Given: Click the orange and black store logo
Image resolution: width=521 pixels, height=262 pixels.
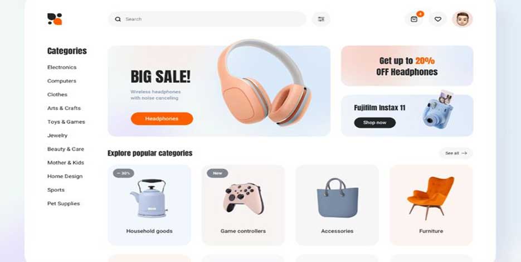Looking at the screenshot, I should pyautogui.click(x=55, y=19).
